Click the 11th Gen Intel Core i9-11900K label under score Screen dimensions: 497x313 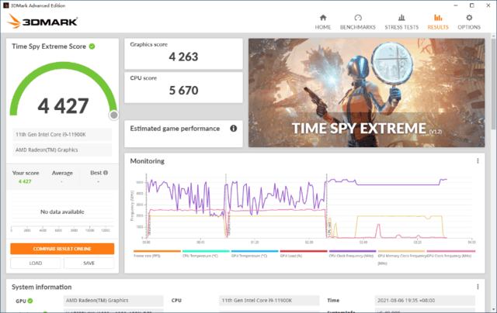pos(62,134)
